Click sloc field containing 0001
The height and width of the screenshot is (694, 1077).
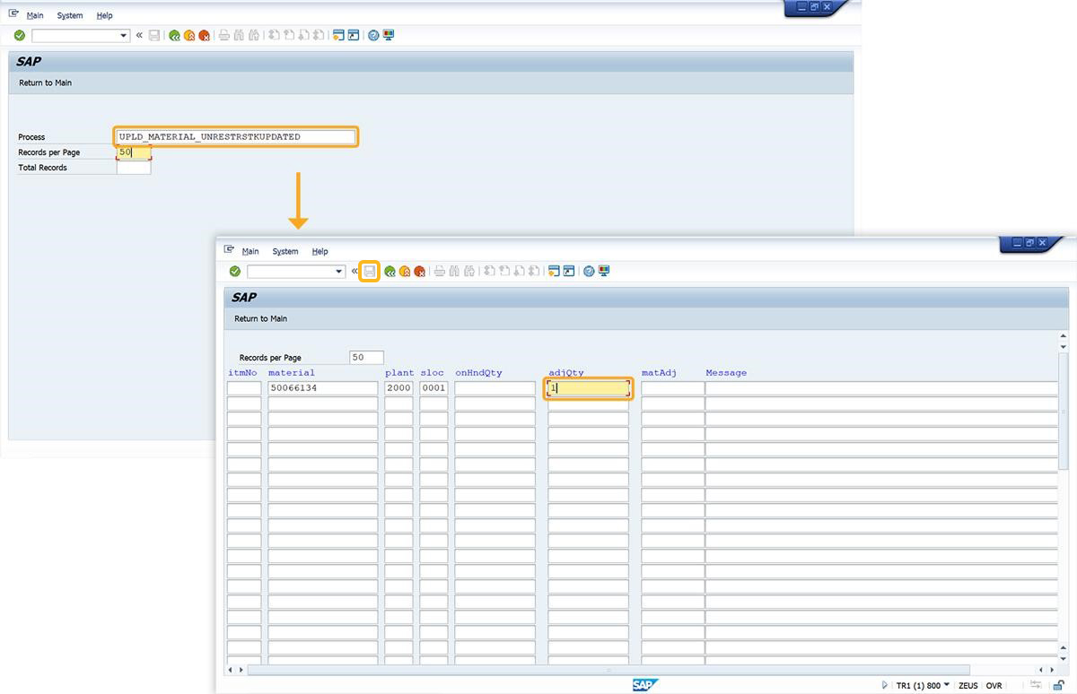433,388
